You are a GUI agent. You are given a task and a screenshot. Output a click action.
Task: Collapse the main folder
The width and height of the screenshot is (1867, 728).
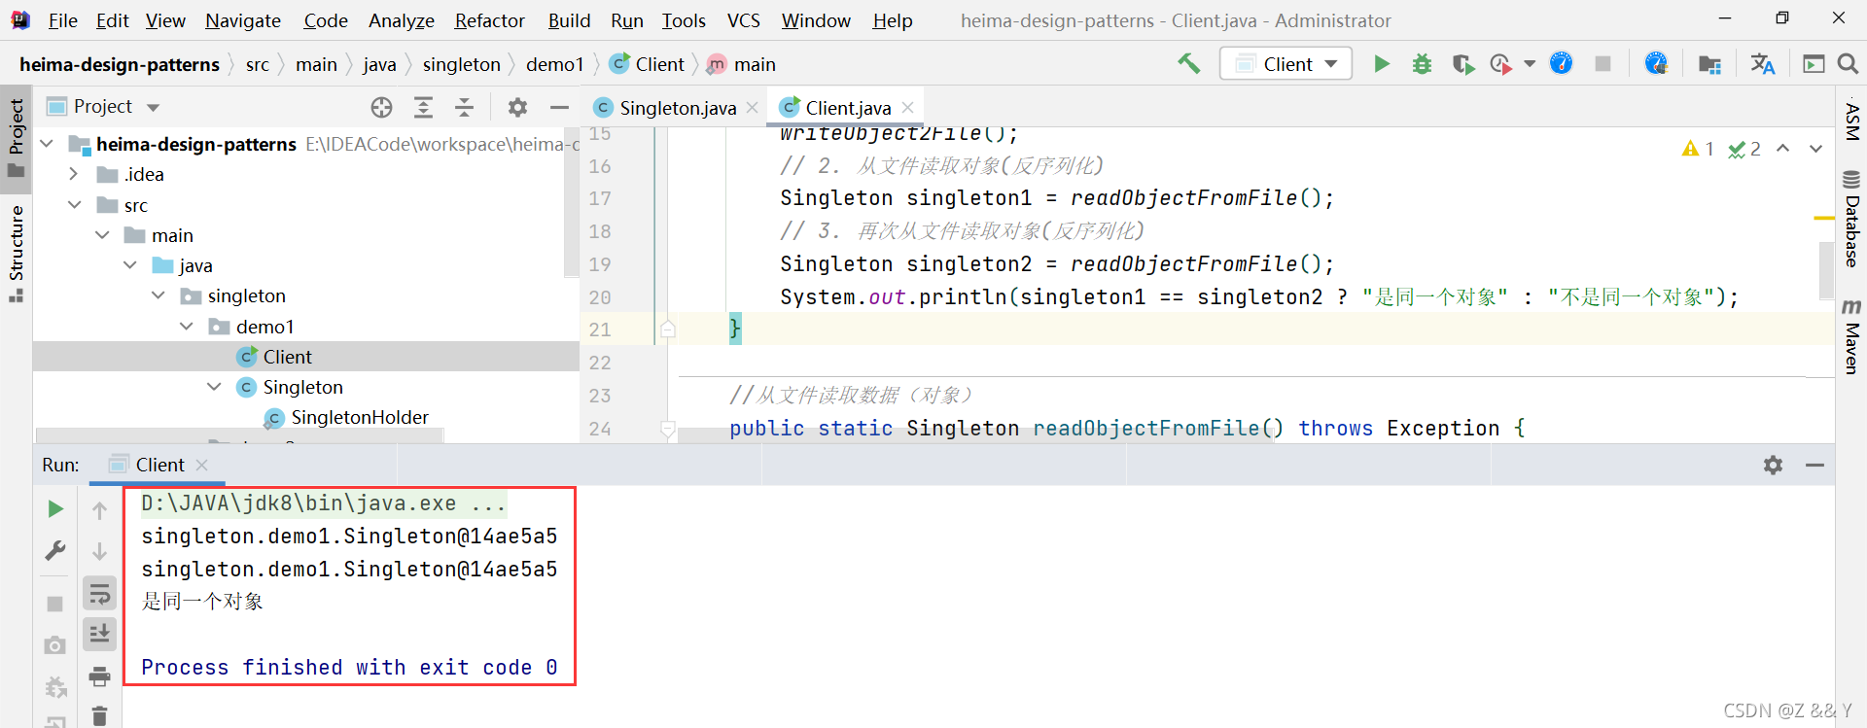coord(102,235)
